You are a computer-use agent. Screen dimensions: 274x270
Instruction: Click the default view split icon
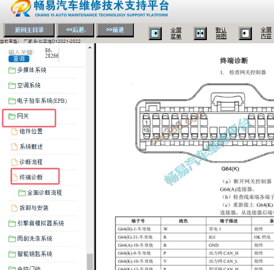coord(200,33)
